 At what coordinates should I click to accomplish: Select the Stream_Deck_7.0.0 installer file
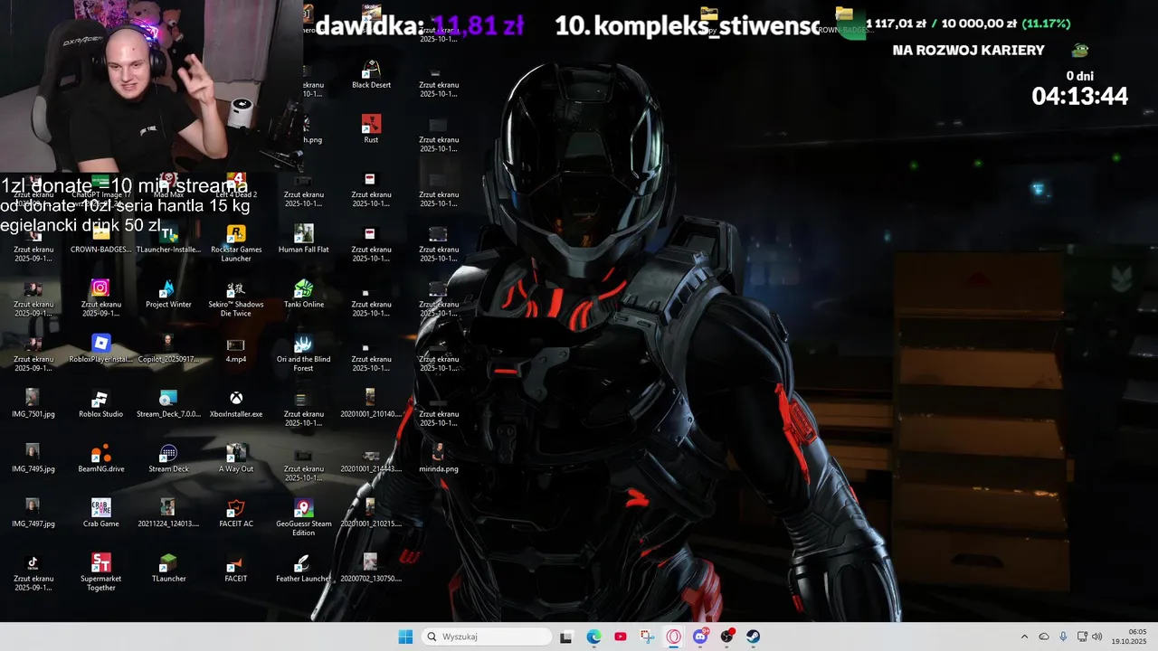tap(168, 404)
